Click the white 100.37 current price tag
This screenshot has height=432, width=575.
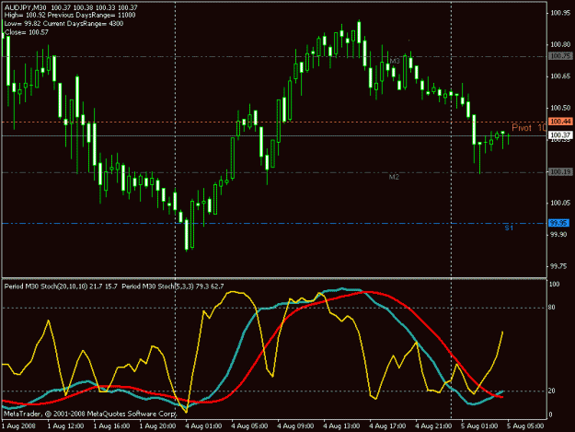pos(560,135)
